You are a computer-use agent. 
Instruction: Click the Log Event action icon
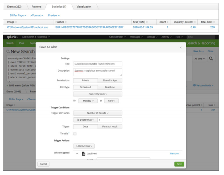coord(84,153)
